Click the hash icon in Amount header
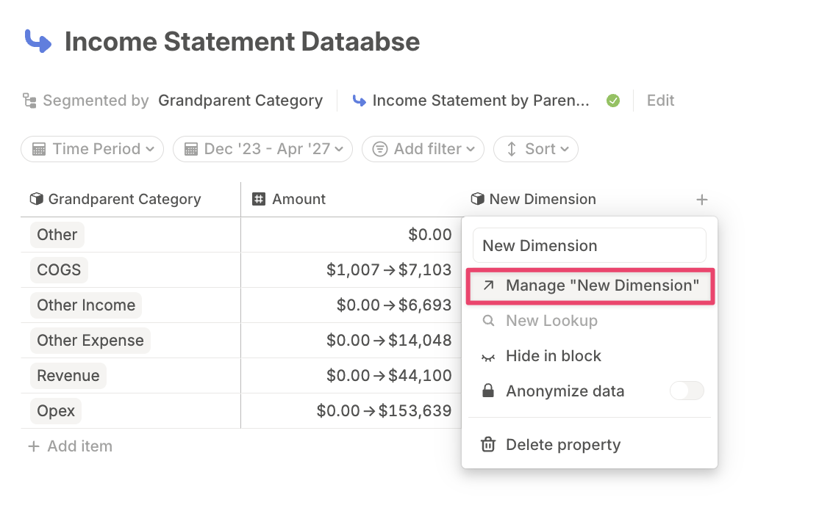The image size is (819, 508). [259, 199]
